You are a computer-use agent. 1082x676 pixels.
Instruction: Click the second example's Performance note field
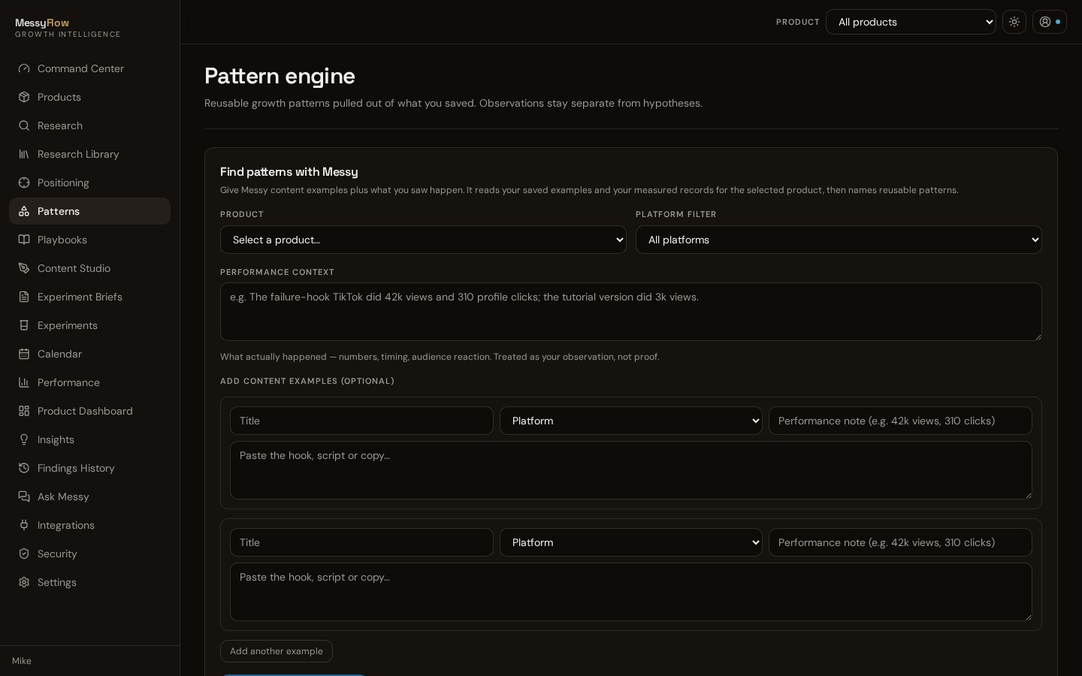(900, 542)
